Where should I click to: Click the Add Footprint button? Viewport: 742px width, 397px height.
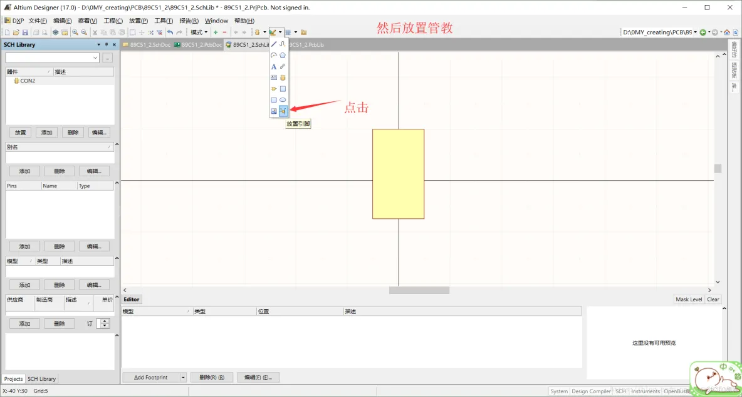point(151,378)
